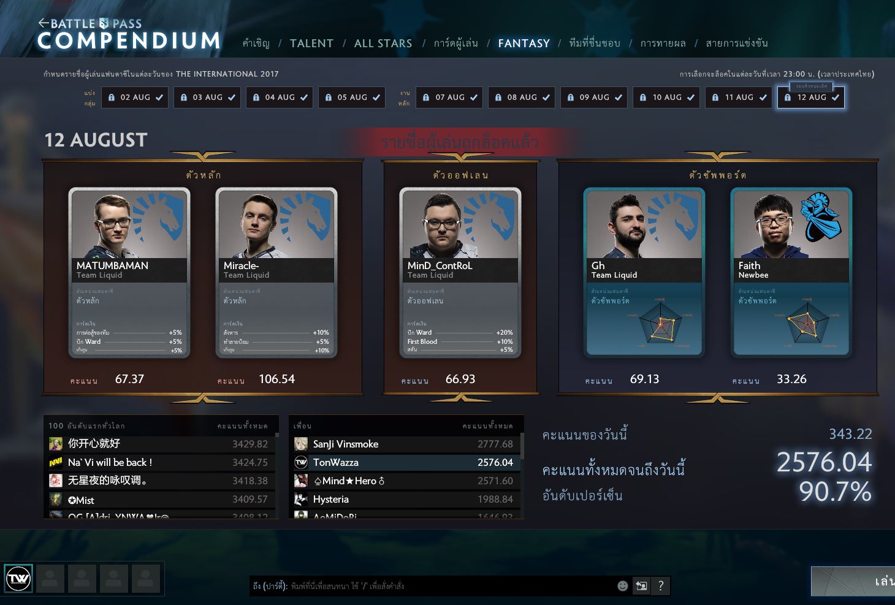Open the emoticon picker in chat bar
The width and height of the screenshot is (895, 605).
click(622, 586)
